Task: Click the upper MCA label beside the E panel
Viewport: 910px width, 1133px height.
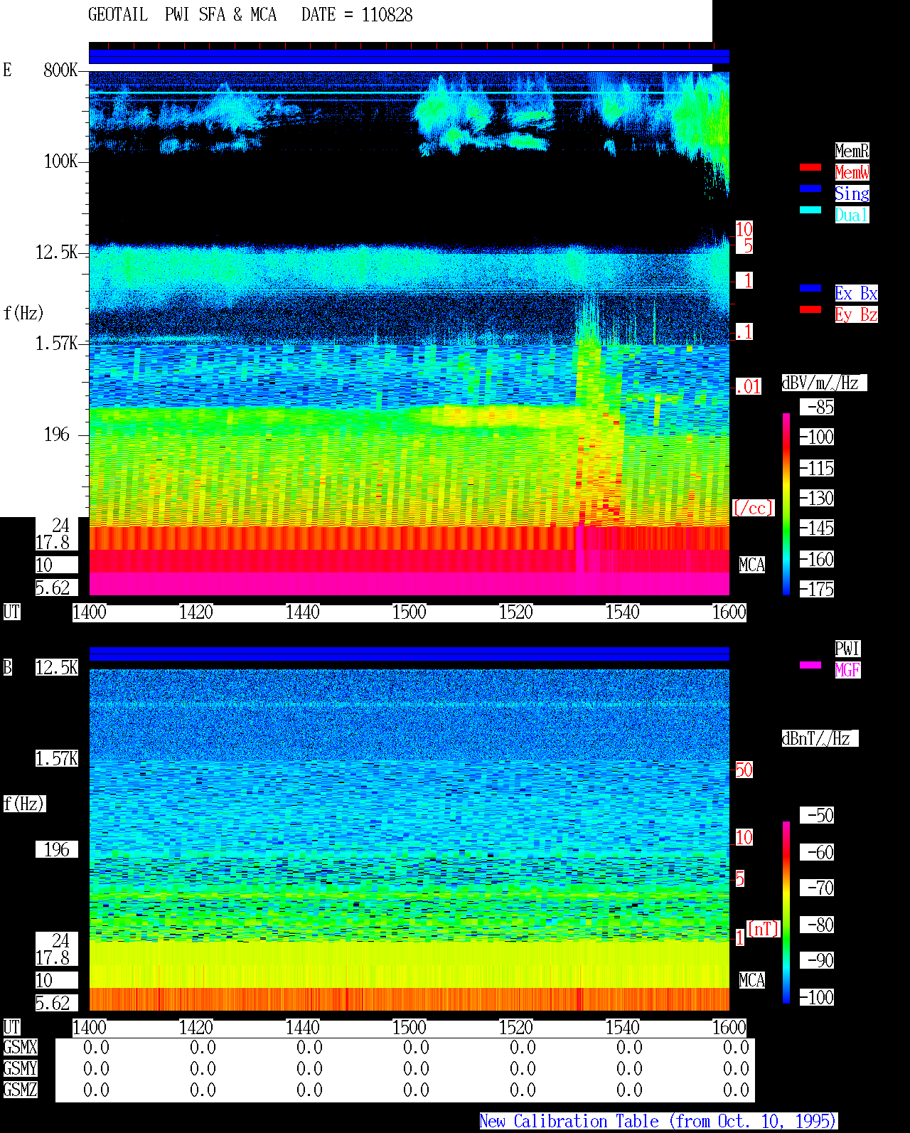Action: coord(751,565)
